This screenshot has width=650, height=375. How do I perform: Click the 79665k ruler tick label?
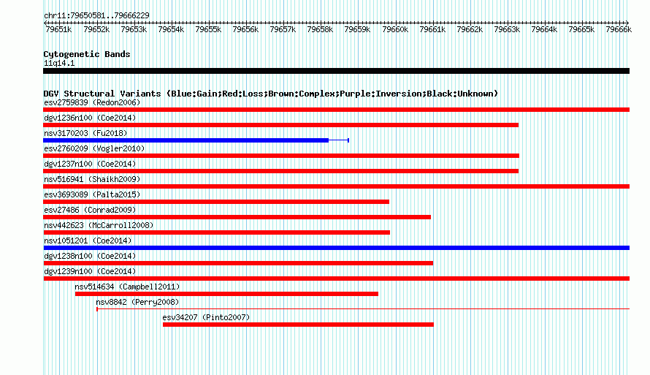click(x=581, y=29)
